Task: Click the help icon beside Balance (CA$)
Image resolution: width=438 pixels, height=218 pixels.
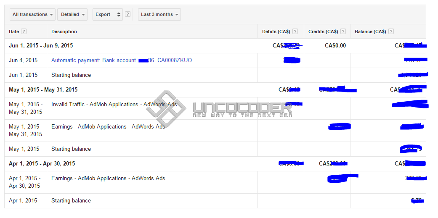Action: pos(391,32)
